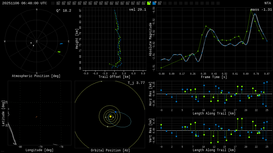
Task: Click the timestamp 20251106 06:48:00 UTC
Action: (25, 3)
